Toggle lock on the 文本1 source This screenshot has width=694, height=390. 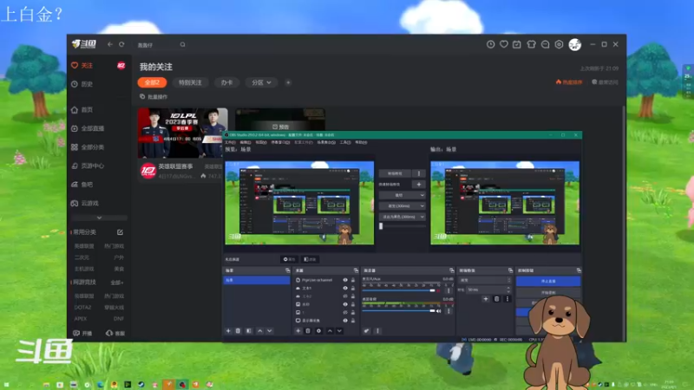tap(353, 288)
